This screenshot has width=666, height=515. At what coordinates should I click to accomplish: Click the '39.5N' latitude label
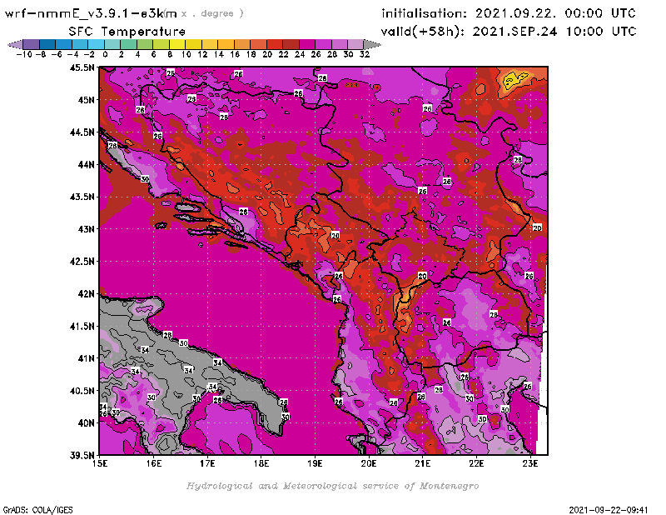coord(82,456)
